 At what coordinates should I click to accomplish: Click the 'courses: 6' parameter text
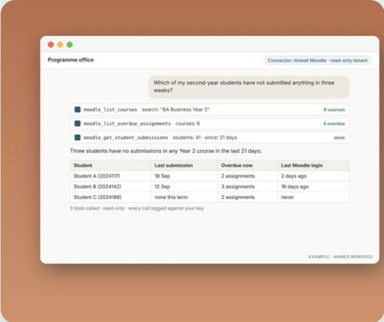click(187, 123)
